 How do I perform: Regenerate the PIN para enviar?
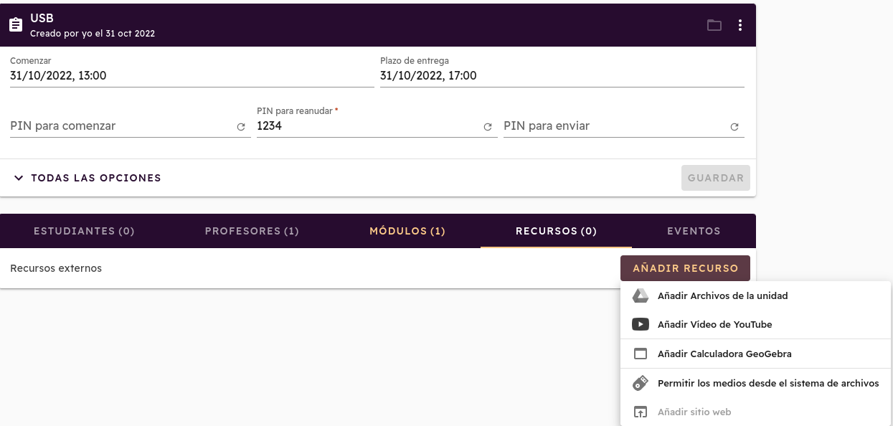tap(734, 127)
